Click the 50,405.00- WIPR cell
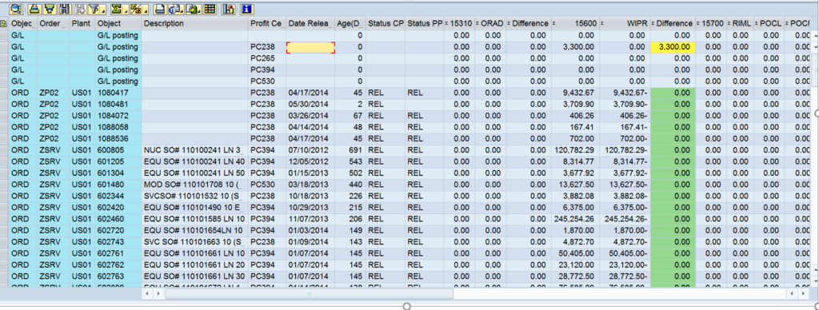 coord(625,253)
